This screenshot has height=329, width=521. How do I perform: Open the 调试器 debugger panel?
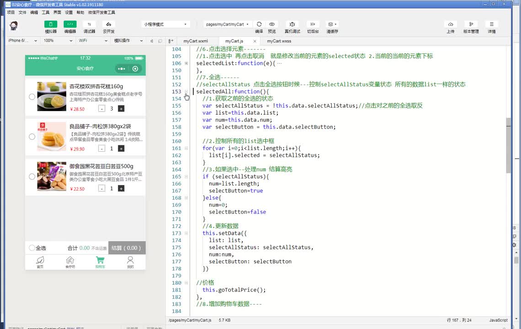coord(89,24)
